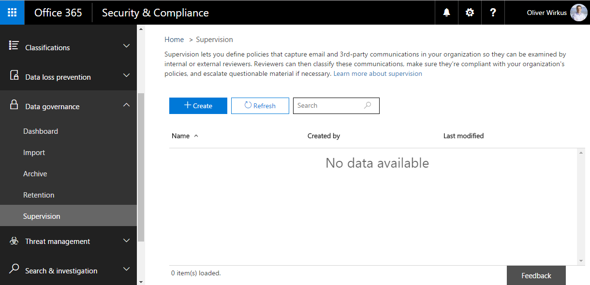Open the settings gear

[470, 13]
